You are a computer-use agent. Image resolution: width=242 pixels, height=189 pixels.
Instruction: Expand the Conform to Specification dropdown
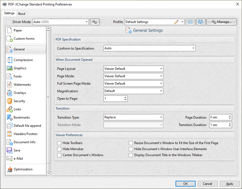click(x=149, y=48)
